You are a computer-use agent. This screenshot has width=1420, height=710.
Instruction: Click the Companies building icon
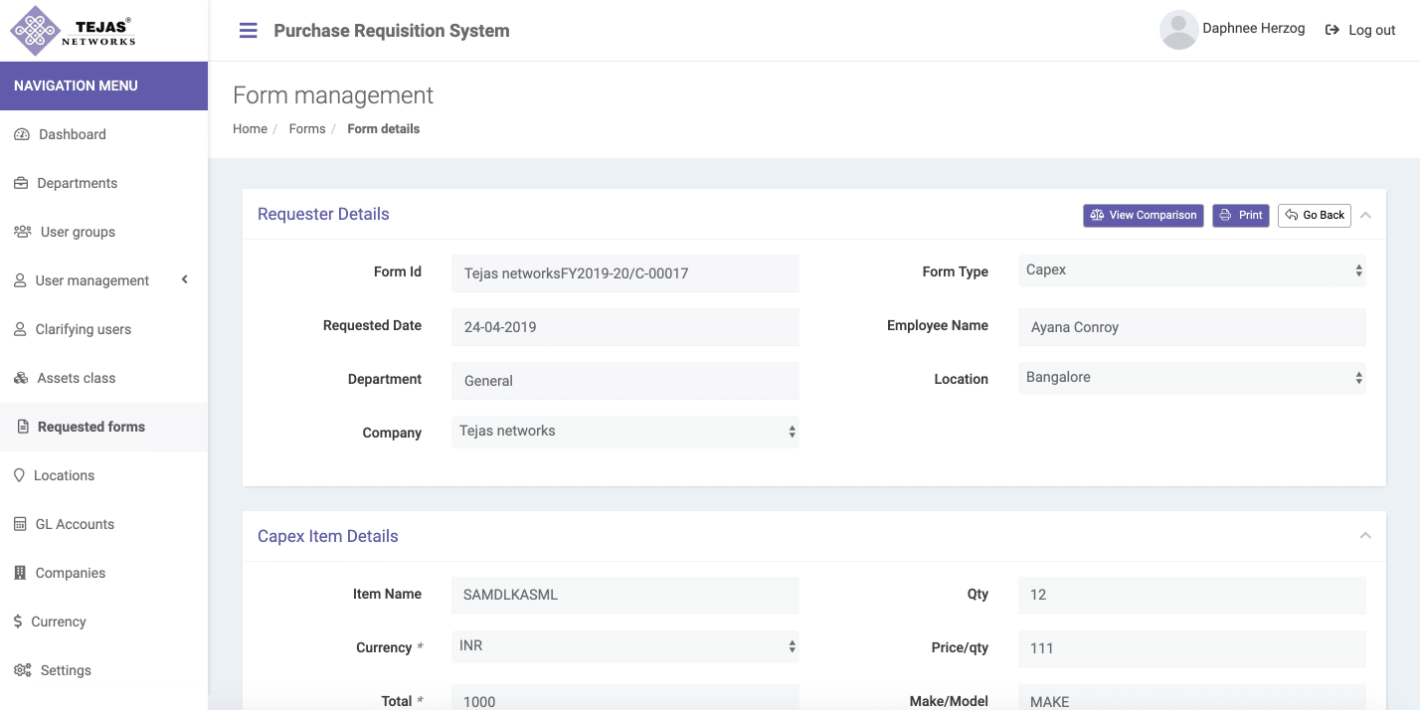coord(20,573)
